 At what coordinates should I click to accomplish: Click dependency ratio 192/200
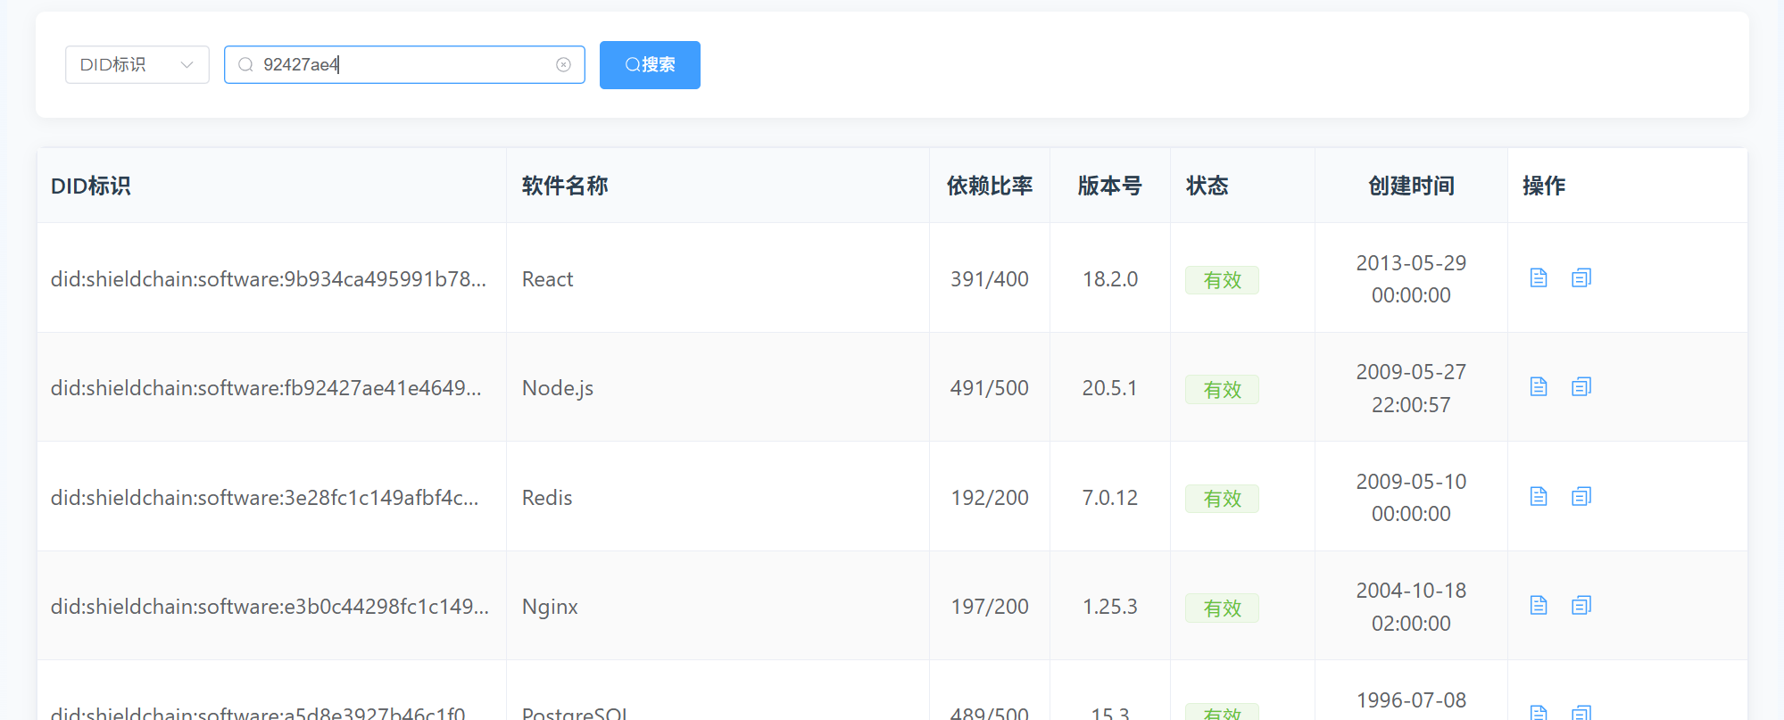990,498
